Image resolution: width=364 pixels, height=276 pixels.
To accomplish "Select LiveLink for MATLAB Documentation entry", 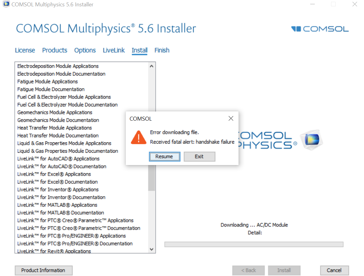I will click(61, 213).
